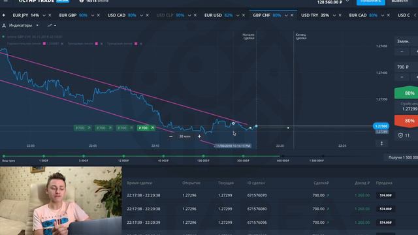Click the green 80% up trade button
The image size is (418, 235).
point(406,93)
